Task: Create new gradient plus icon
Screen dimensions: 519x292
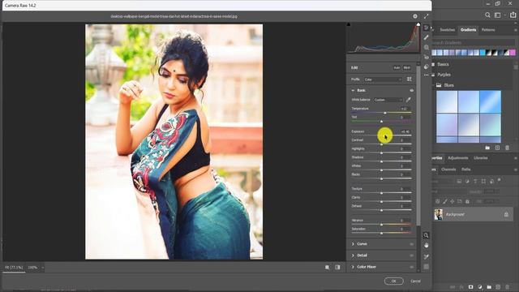Action: 497,148
